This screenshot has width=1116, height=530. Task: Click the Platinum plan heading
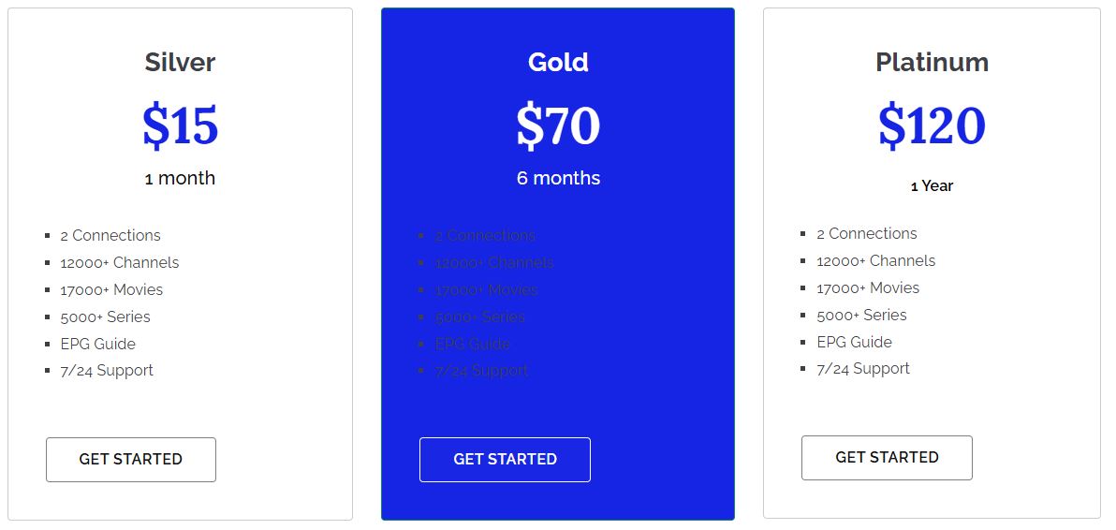point(932,63)
